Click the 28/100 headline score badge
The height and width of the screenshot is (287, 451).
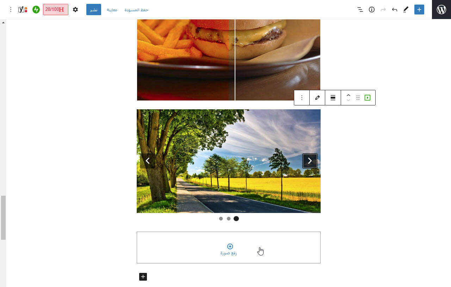click(56, 10)
